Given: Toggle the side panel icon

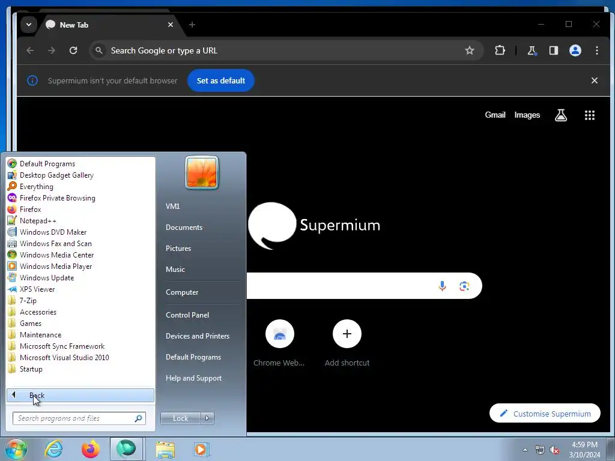Looking at the screenshot, I should coord(553,50).
